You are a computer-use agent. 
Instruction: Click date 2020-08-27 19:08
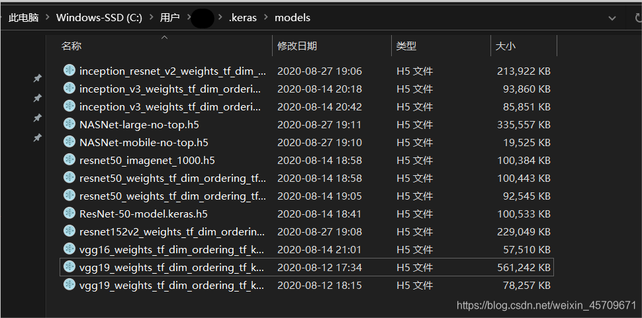[320, 232]
